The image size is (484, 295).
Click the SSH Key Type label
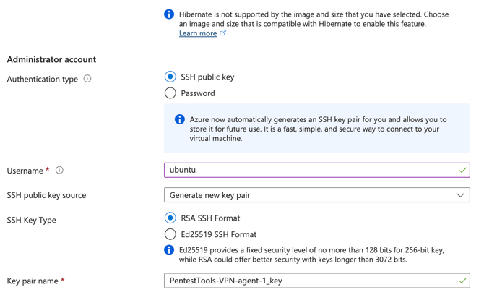coord(31,220)
